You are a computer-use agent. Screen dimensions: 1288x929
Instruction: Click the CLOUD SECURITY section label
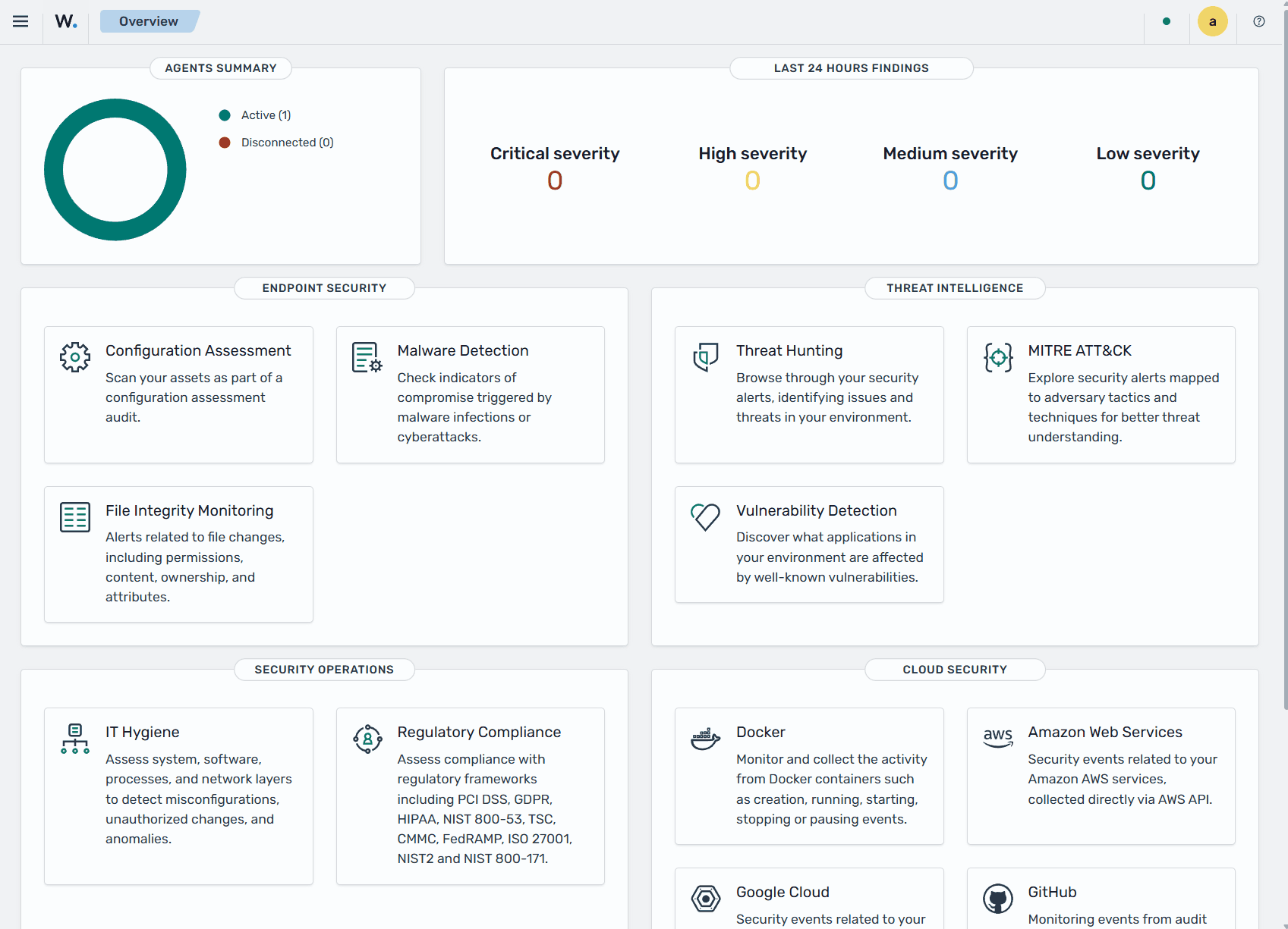coord(955,670)
